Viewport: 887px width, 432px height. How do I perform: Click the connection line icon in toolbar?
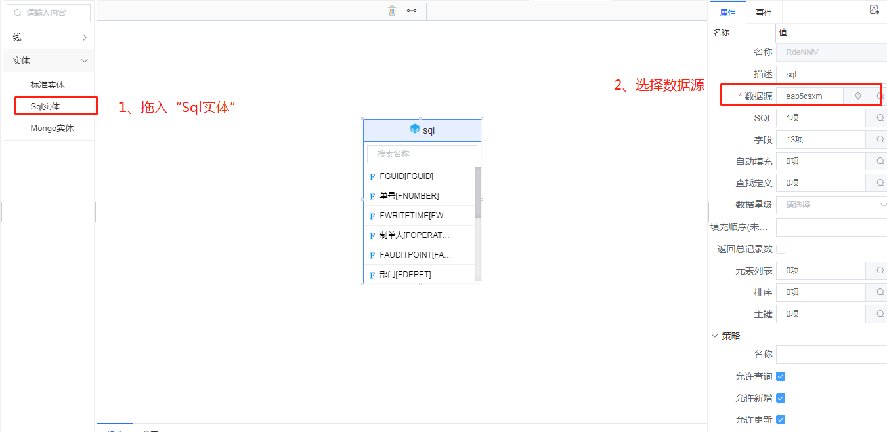pyautogui.click(x=412, y=10)
